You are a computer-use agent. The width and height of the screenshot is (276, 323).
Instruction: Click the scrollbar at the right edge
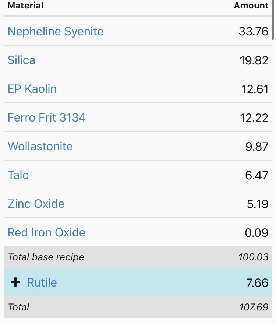(273, 20)
